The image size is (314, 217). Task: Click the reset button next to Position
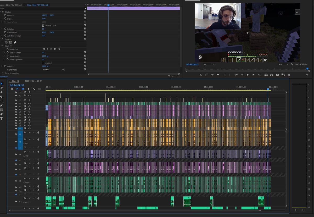tap(84, 15)
